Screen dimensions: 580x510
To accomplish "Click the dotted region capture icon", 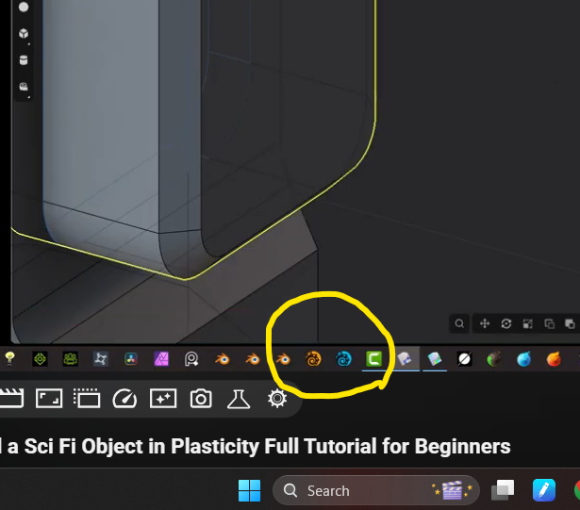I will point(87,399).
